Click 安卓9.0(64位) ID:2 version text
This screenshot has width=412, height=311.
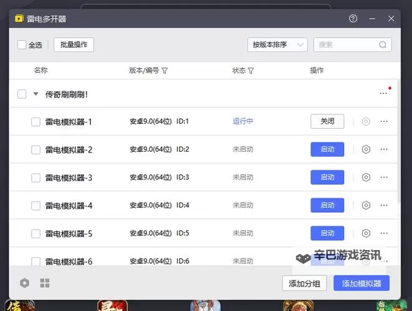tap(159, 149)
